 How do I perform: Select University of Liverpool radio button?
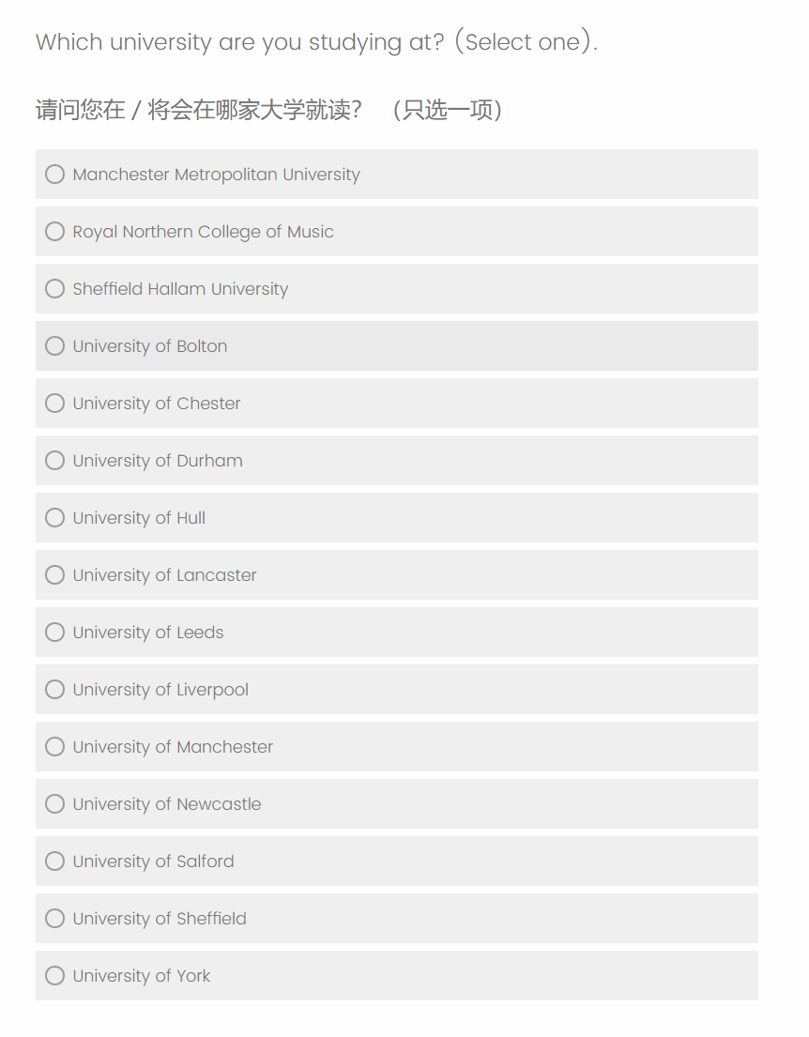tap(55, 690)
